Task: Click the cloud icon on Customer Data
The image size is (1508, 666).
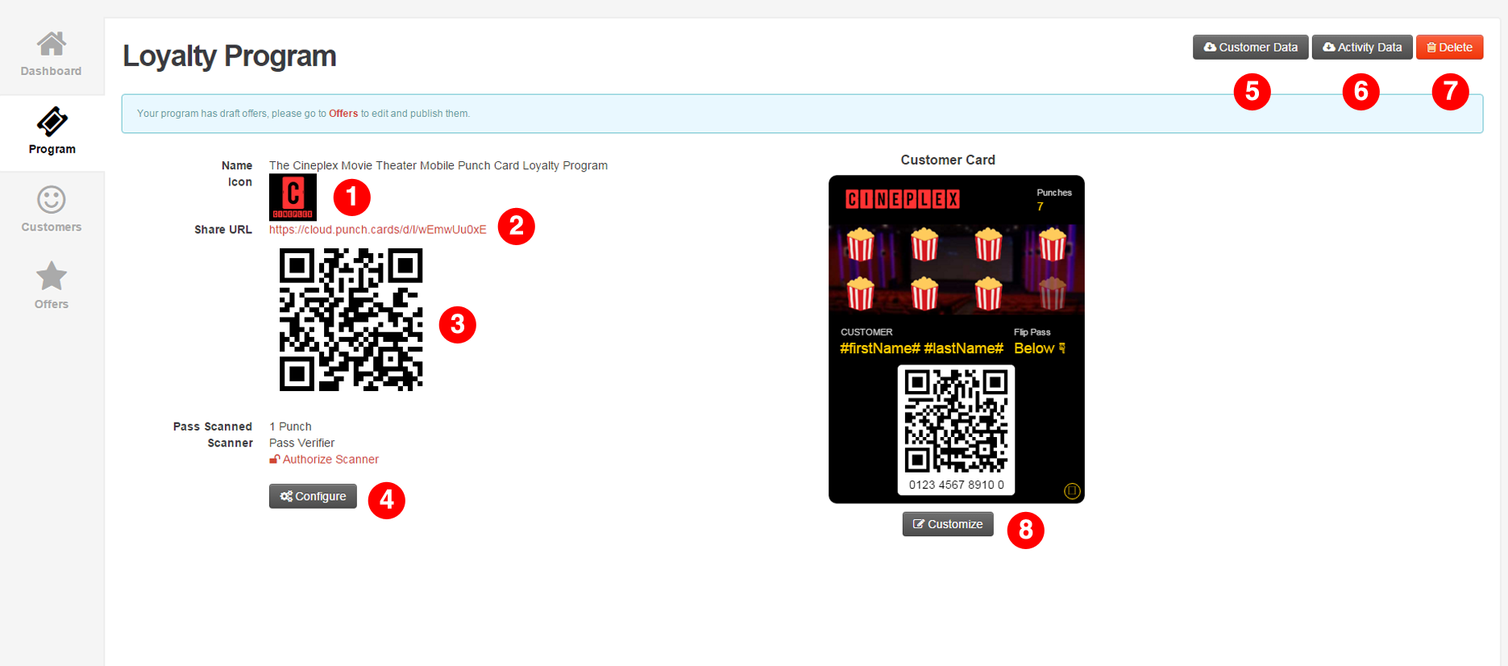Action: click(x=1210, y=48)
